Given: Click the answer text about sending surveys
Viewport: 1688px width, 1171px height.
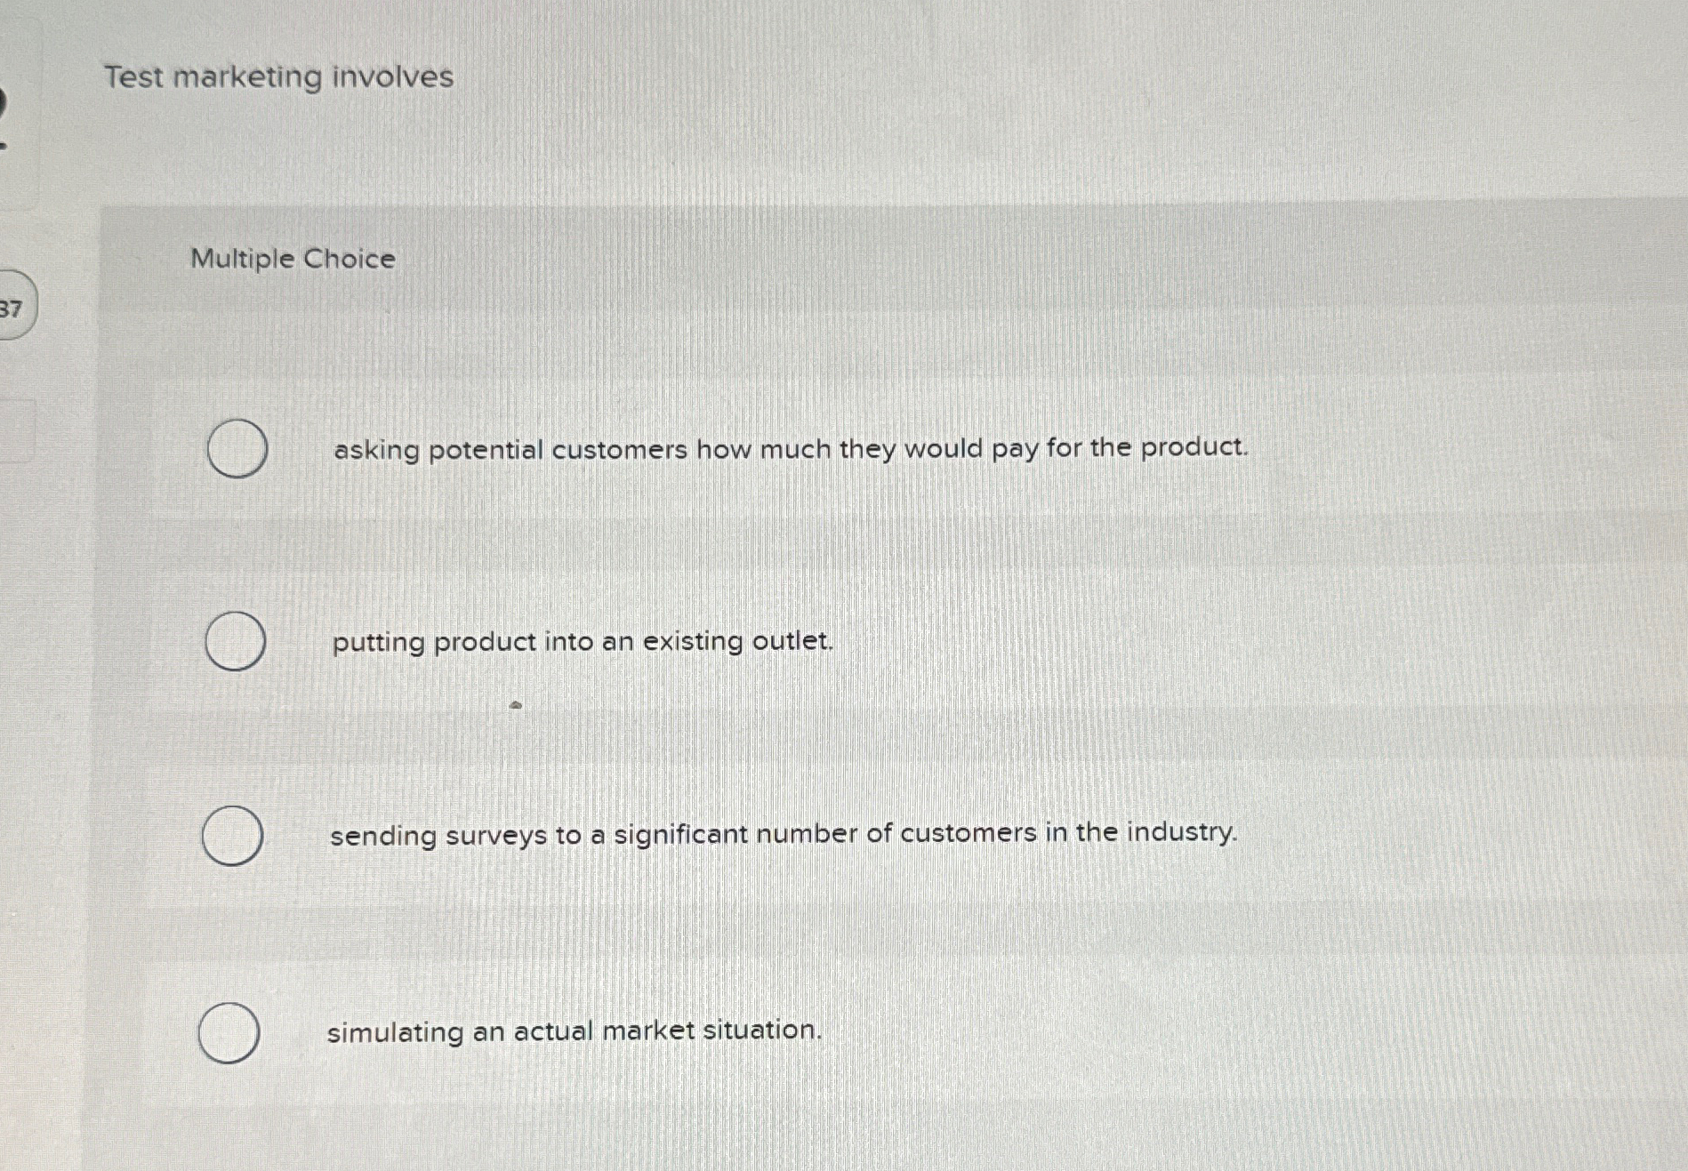Looking at the screenshot, I should (783, 834).
